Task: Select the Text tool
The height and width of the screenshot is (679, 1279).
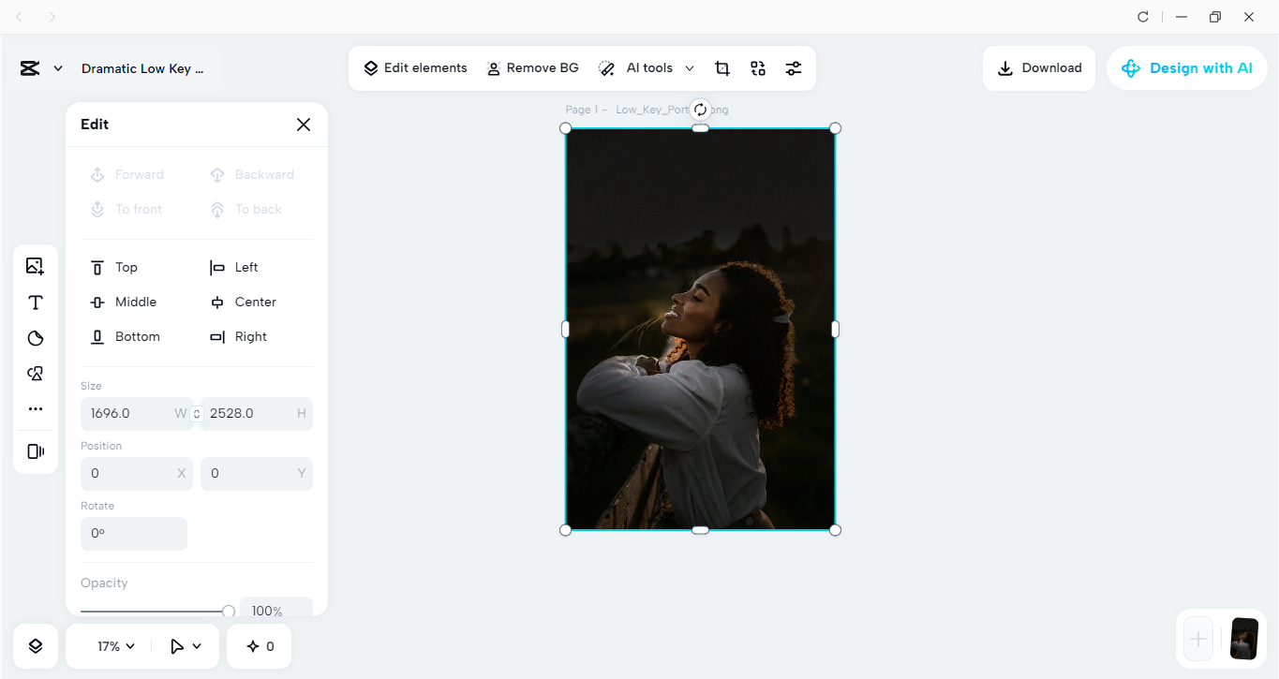Action: tap(35, 302)
